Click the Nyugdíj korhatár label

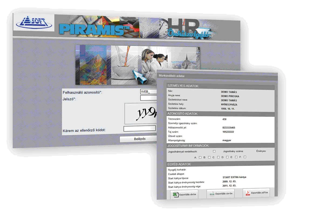(177, 170)
